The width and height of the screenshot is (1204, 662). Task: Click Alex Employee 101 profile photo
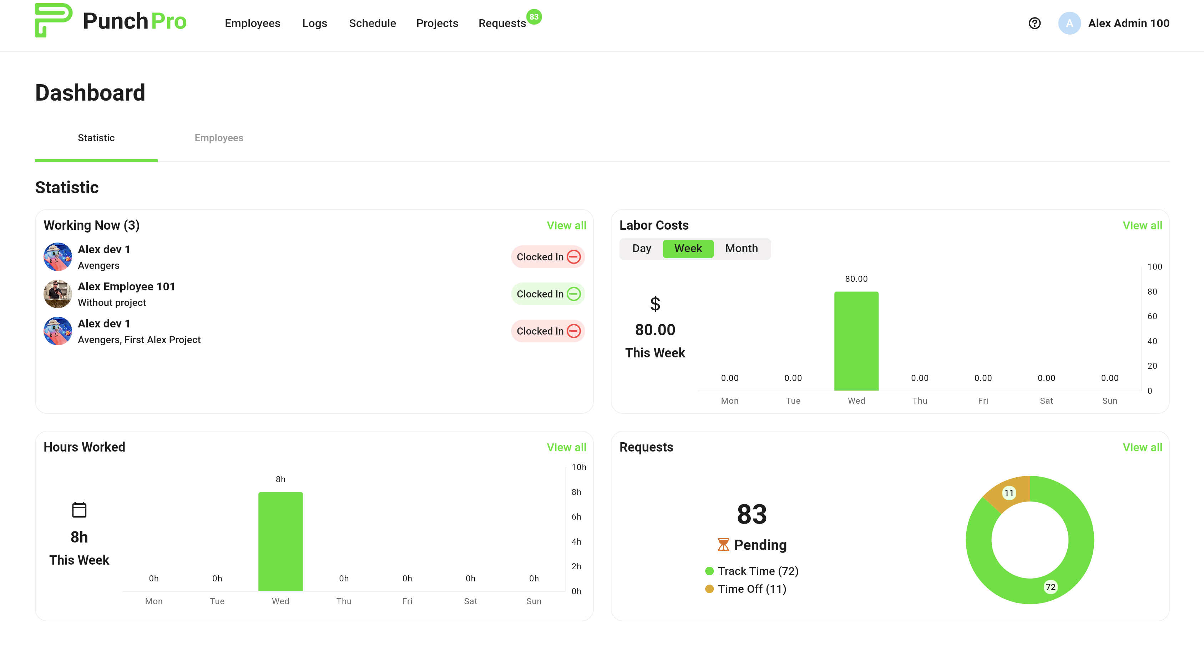point(57,294)
